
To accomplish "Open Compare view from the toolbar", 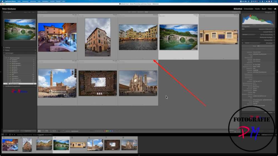I will 47,131.
